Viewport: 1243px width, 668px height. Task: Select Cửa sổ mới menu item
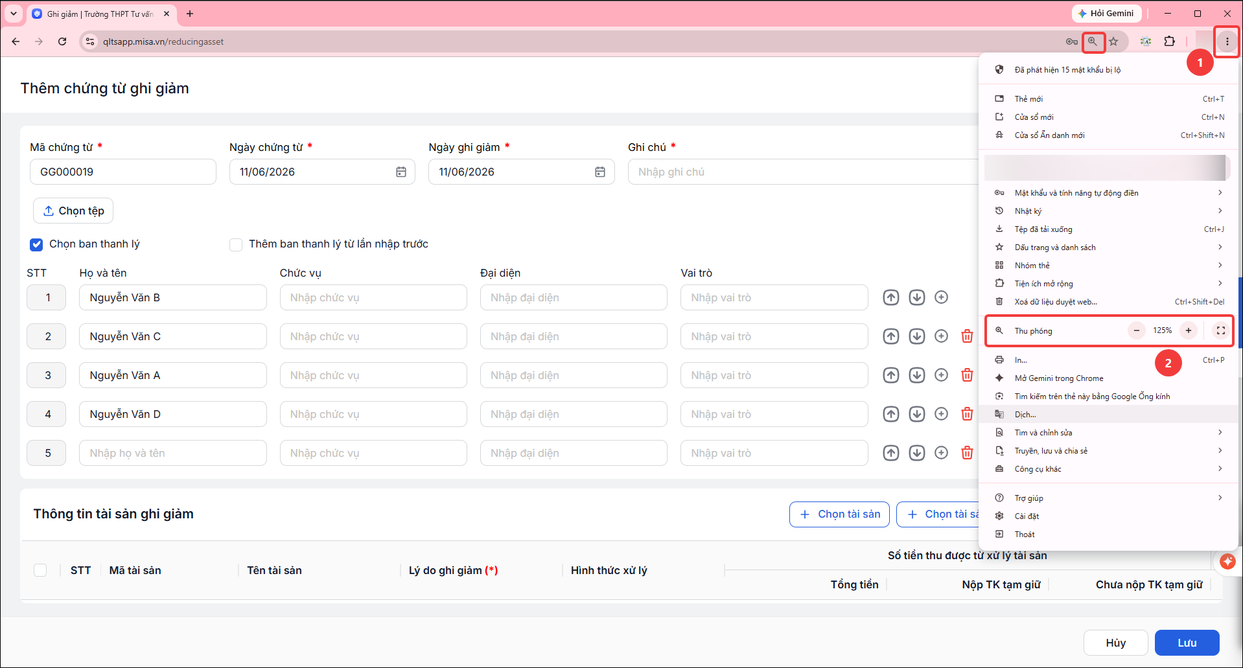pos(1108,117)
